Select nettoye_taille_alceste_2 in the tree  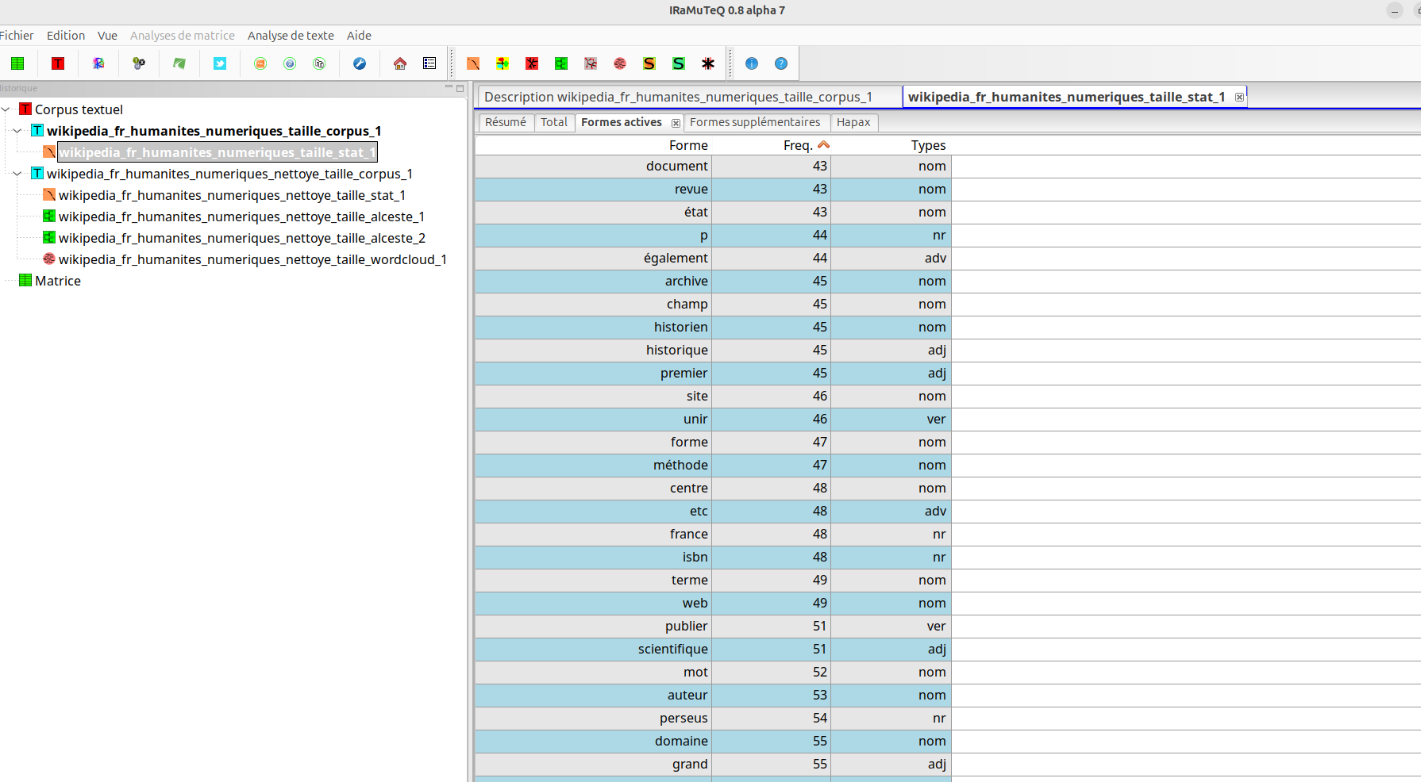[241, 238]
